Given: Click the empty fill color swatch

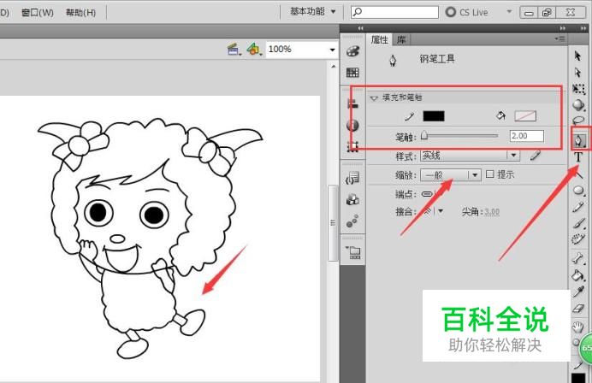Looking at the screenshot, I should coord(525,116).
